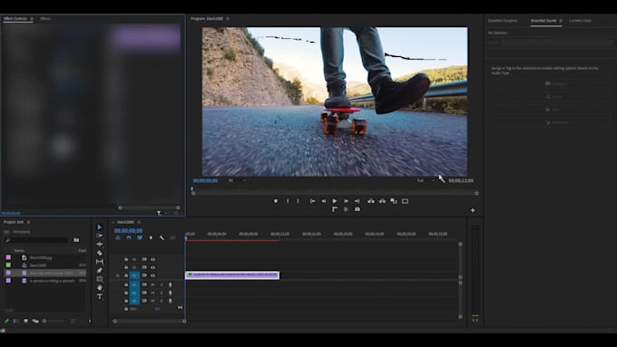The width and height of the screenshot is (617, 347).
Task: Click Mark In in the Program monitor
Action: (288, 201)
